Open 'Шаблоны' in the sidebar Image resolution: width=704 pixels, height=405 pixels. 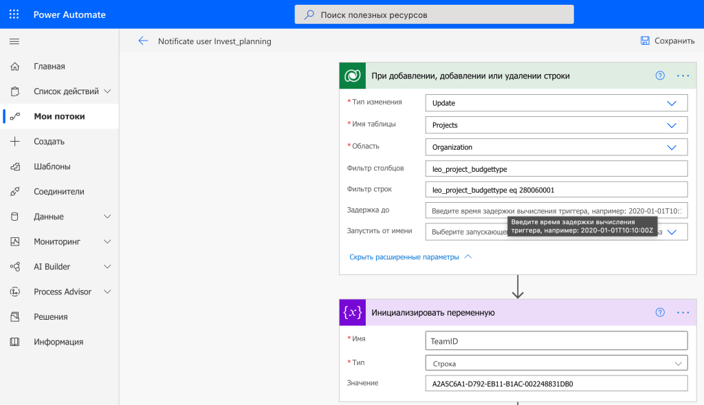[52, 166]
